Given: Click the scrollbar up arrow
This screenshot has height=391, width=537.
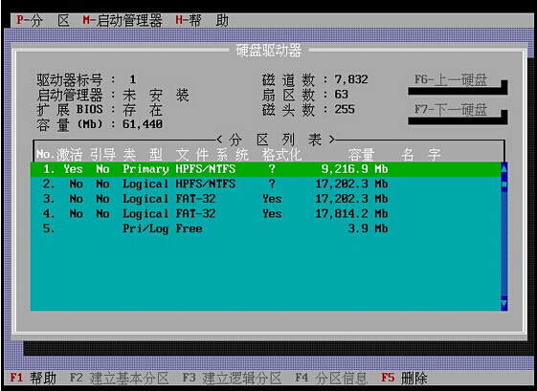Looking at the screenshot, I should [504, 167].
